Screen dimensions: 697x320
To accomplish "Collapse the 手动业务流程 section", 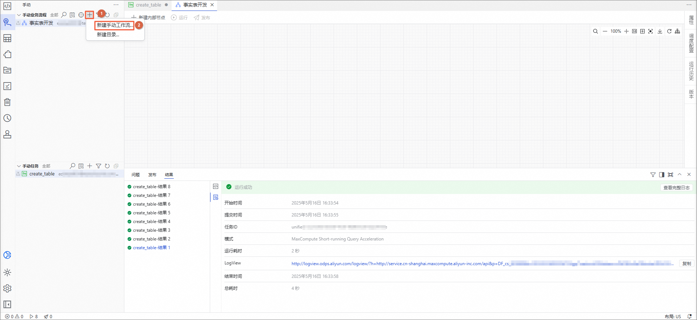I will pyautogui.click(x=19, y=15).
